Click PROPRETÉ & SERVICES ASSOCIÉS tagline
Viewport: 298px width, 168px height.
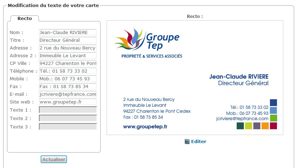(152, 56)
